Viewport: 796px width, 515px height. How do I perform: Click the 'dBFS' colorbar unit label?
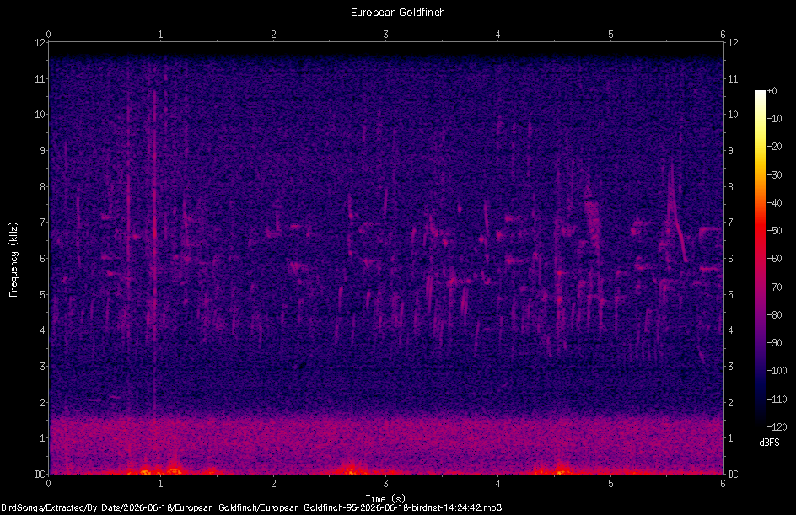pos(769,443)
